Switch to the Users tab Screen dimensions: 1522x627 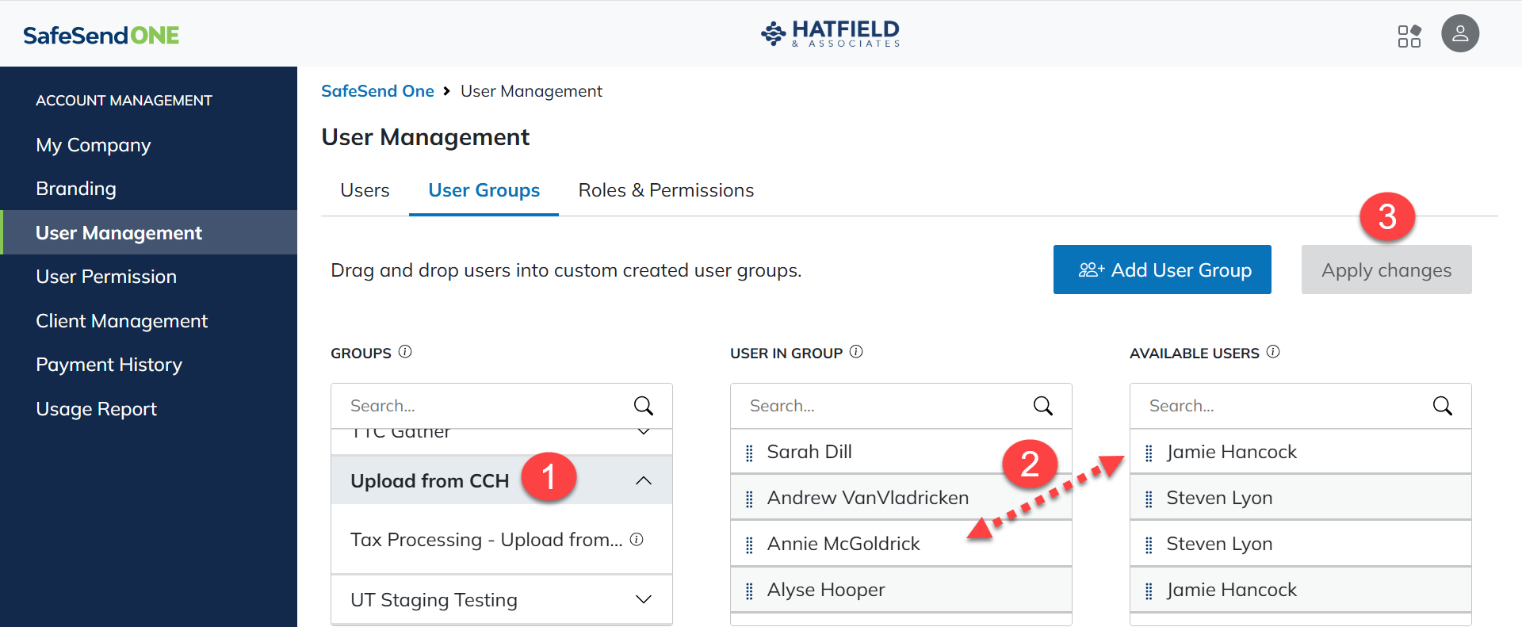(365, 190)
